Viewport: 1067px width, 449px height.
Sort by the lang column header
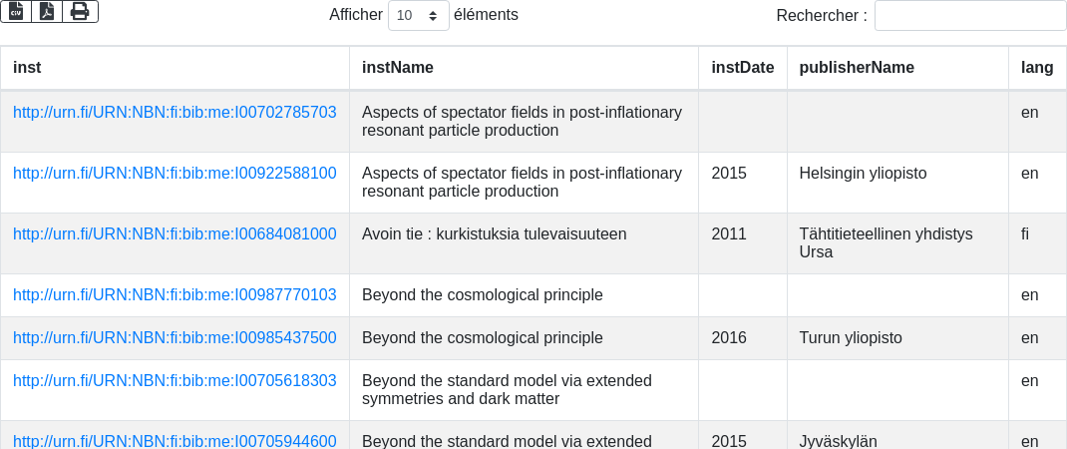click(1037, 68)
